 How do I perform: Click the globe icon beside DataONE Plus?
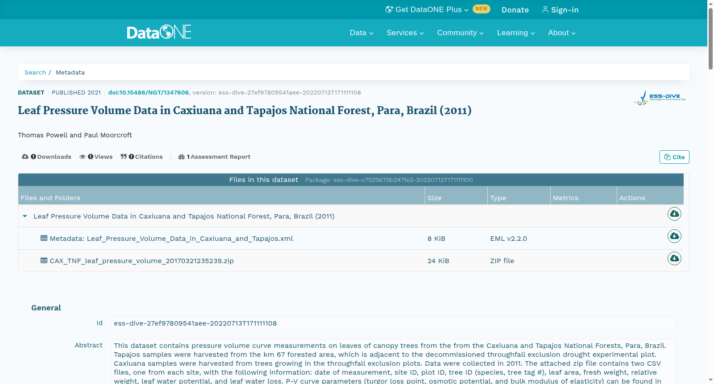pos(389,9)
